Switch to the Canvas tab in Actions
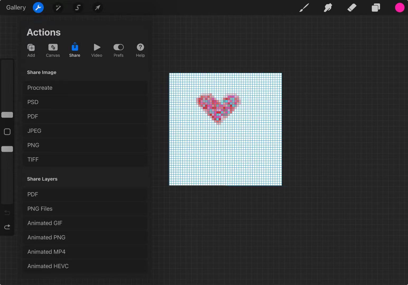 point(53,50)
